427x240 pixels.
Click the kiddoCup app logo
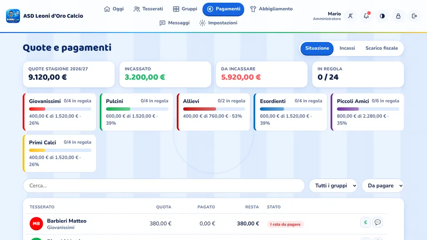[13, 16]
